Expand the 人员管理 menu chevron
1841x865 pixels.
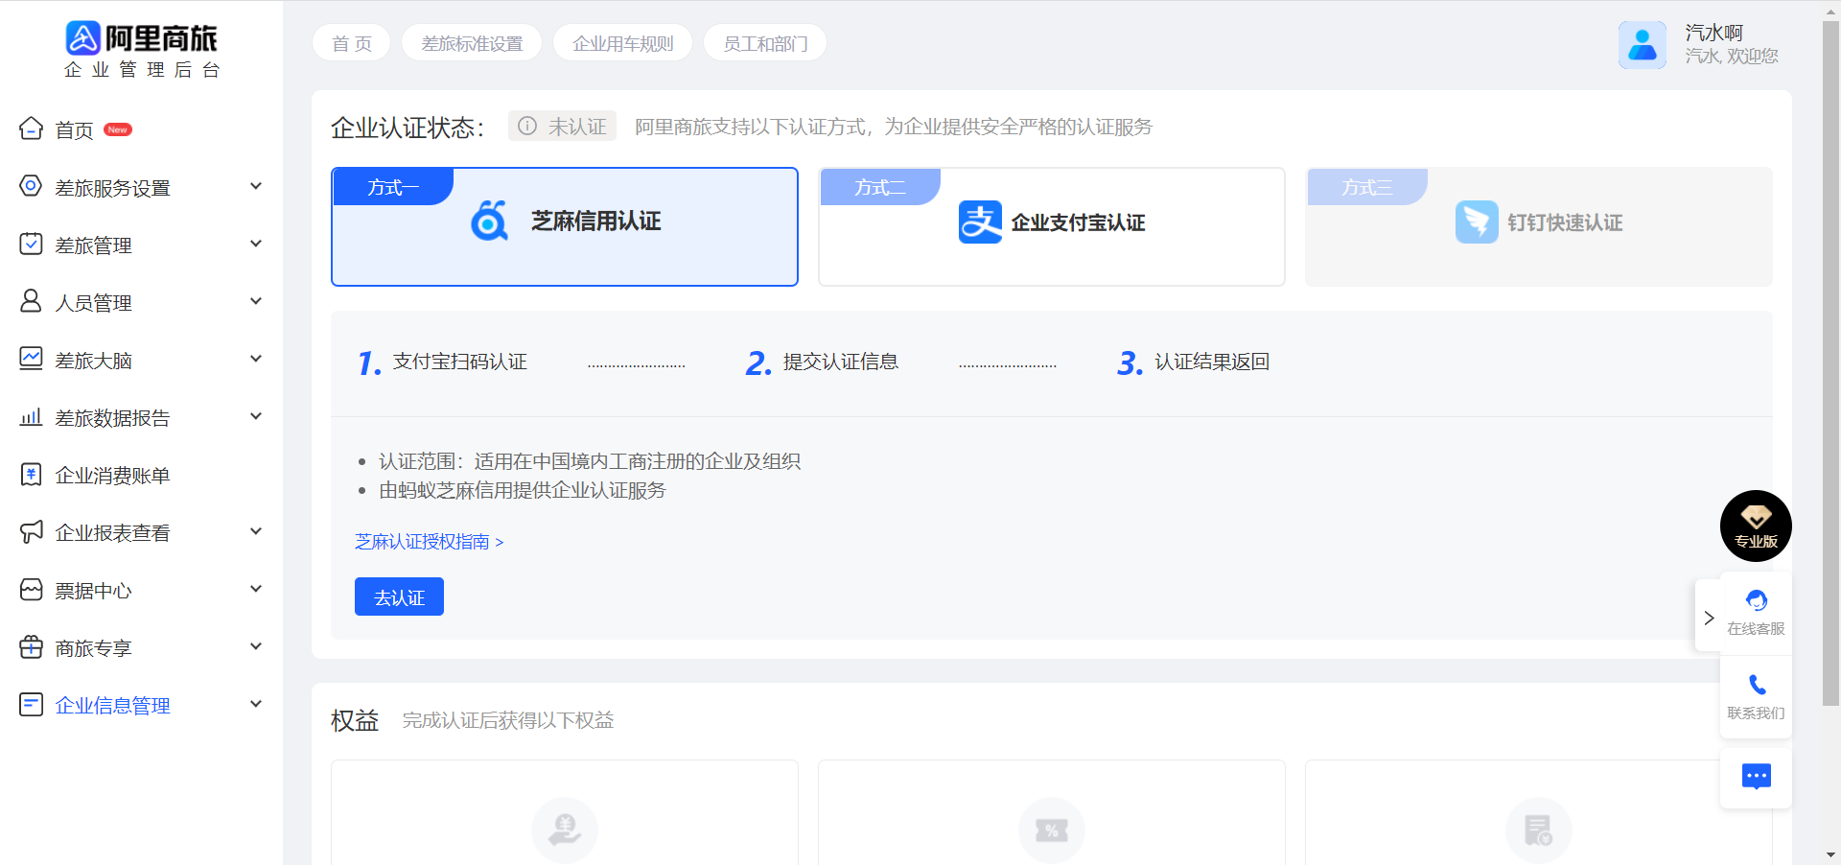(256, 301)
